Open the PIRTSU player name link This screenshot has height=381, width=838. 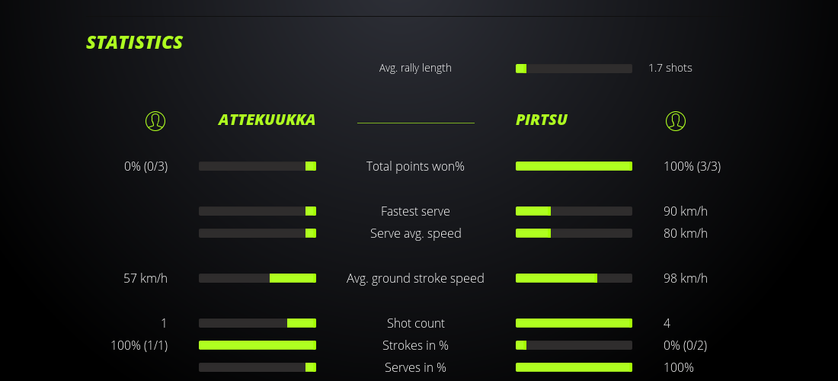(542, 120)
